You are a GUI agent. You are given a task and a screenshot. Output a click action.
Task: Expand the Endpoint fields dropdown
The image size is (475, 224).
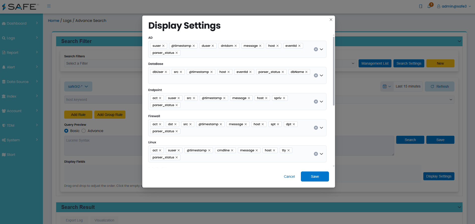pos(321,102)
